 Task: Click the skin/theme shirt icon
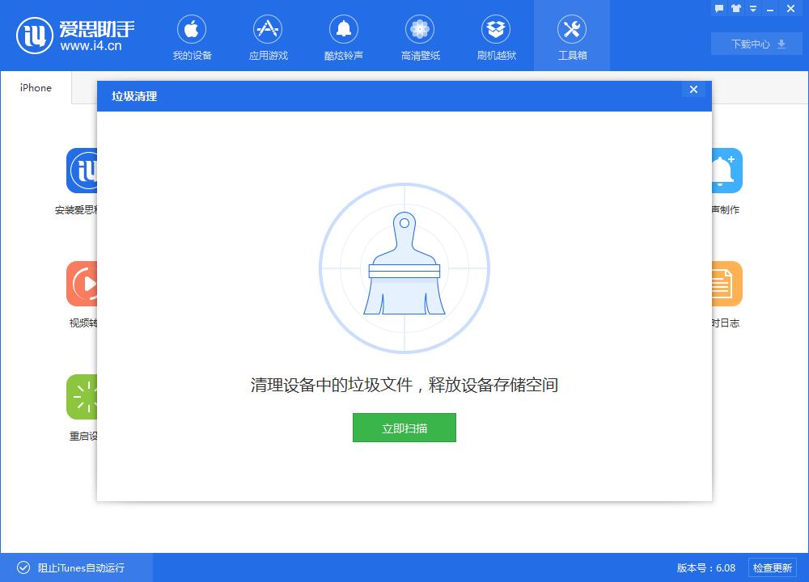735,8
